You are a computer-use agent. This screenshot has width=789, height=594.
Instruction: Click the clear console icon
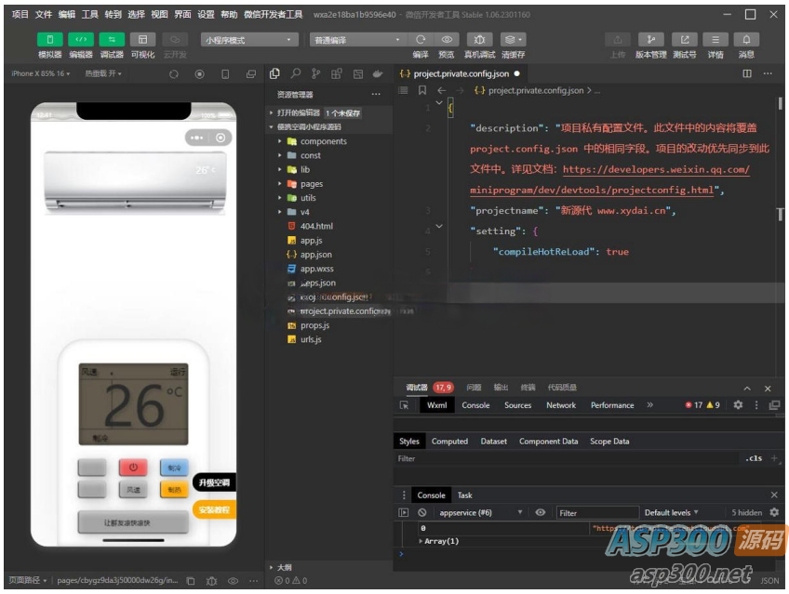422,512
